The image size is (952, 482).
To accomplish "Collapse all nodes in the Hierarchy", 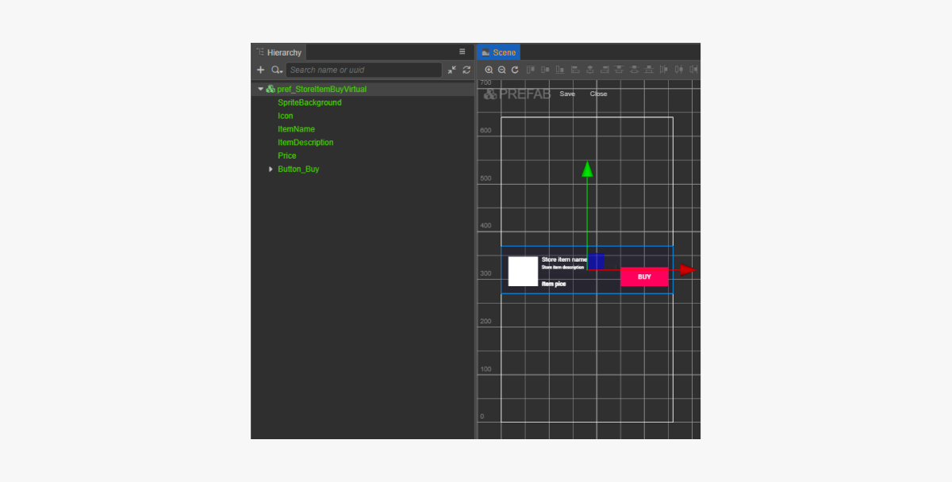I will click(x=451, y=71).
